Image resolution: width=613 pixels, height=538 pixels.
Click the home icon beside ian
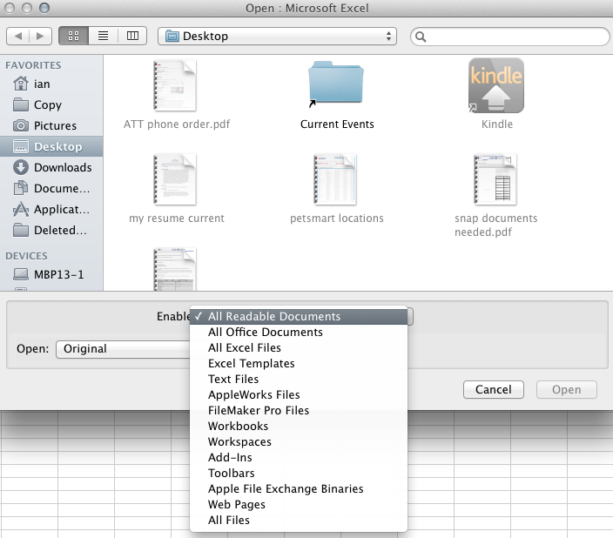[21, 84]
